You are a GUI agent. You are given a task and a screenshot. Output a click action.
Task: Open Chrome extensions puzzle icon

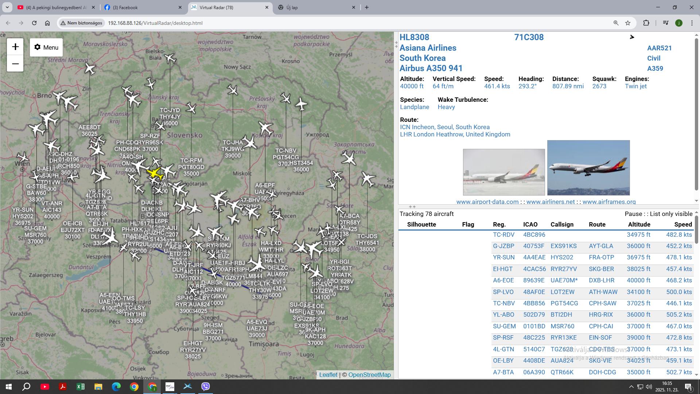tap(646, 23)
